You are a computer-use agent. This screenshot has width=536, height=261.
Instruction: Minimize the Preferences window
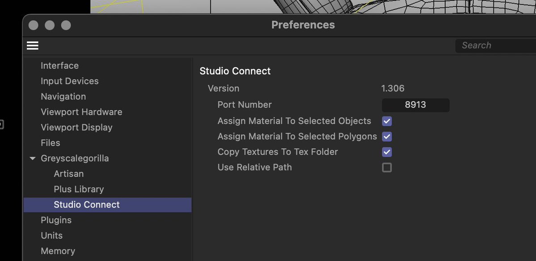point(50,25)
